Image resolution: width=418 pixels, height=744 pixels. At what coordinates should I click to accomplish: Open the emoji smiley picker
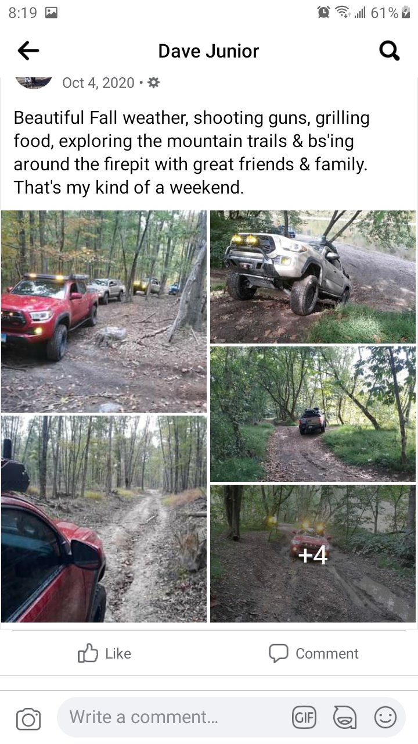[x=385, y=717]
